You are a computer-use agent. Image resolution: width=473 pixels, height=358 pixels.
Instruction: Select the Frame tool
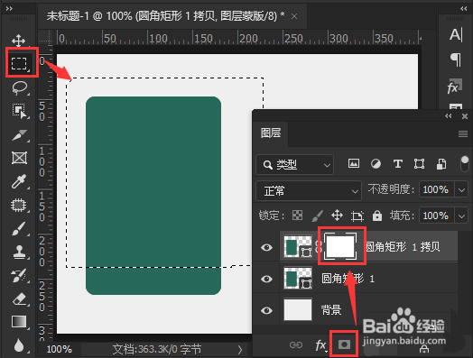click(x=19, y=158)
